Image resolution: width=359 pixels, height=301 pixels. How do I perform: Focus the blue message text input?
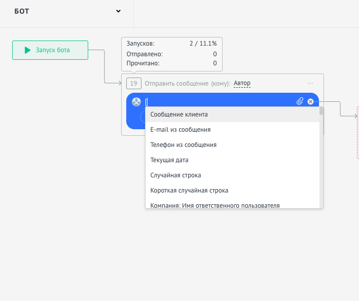pos(220,102)
